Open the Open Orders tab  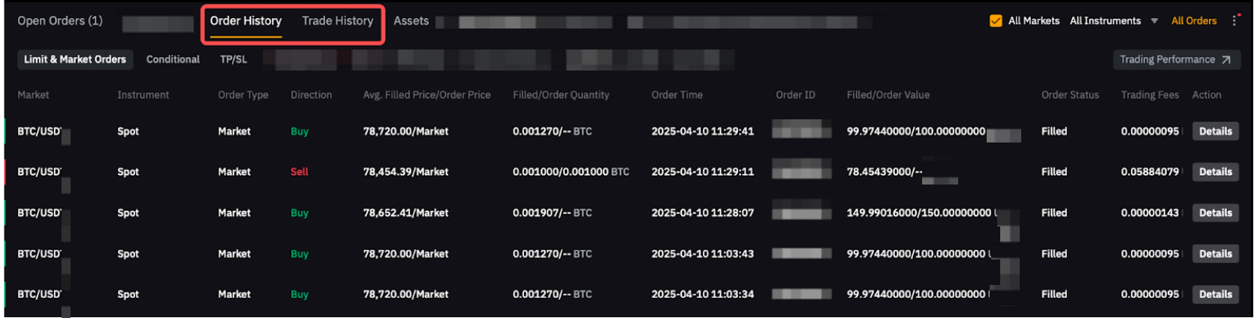click(x=60, y=21)
